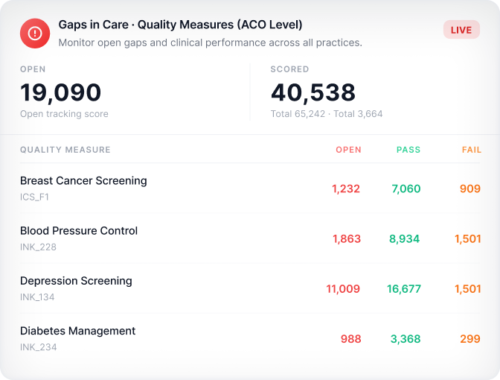The width and height of the screenshot is (500, 380).
Task: Click Depression Screening pass value 16,677
Action: 404,289
